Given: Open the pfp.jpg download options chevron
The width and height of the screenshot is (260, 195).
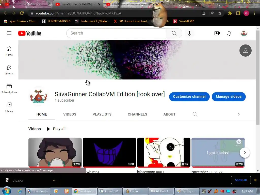Looking at the screenshot, I should pos(54,180).
